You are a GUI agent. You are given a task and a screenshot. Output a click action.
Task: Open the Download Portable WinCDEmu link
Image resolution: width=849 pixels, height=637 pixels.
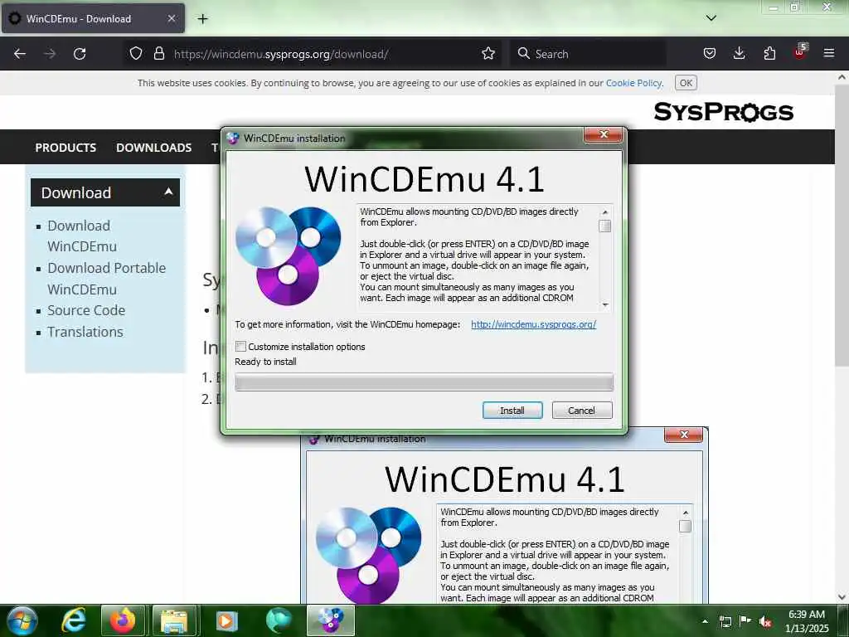point(106,279)
